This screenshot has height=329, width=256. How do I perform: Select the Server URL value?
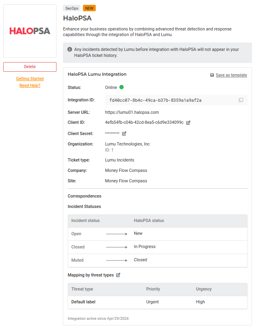(132, 112)
